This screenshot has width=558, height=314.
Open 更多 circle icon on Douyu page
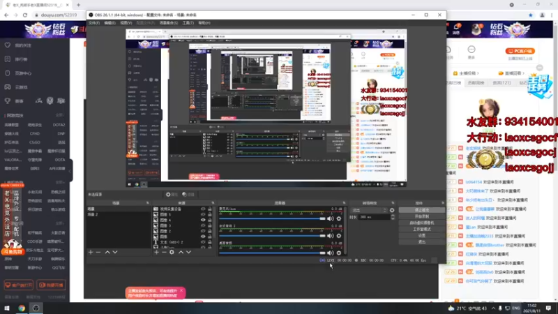pyautogui.click(x=472, y=50)
